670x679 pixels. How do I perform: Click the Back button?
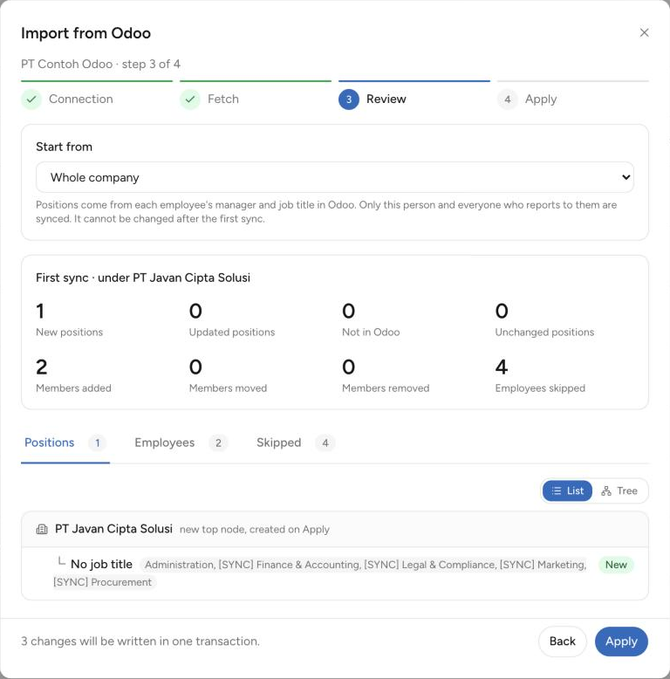click(x=562, y=641)
